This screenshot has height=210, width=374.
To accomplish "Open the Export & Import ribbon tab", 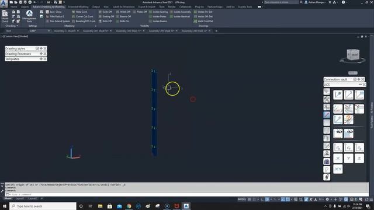I will (x=147, y=6).
